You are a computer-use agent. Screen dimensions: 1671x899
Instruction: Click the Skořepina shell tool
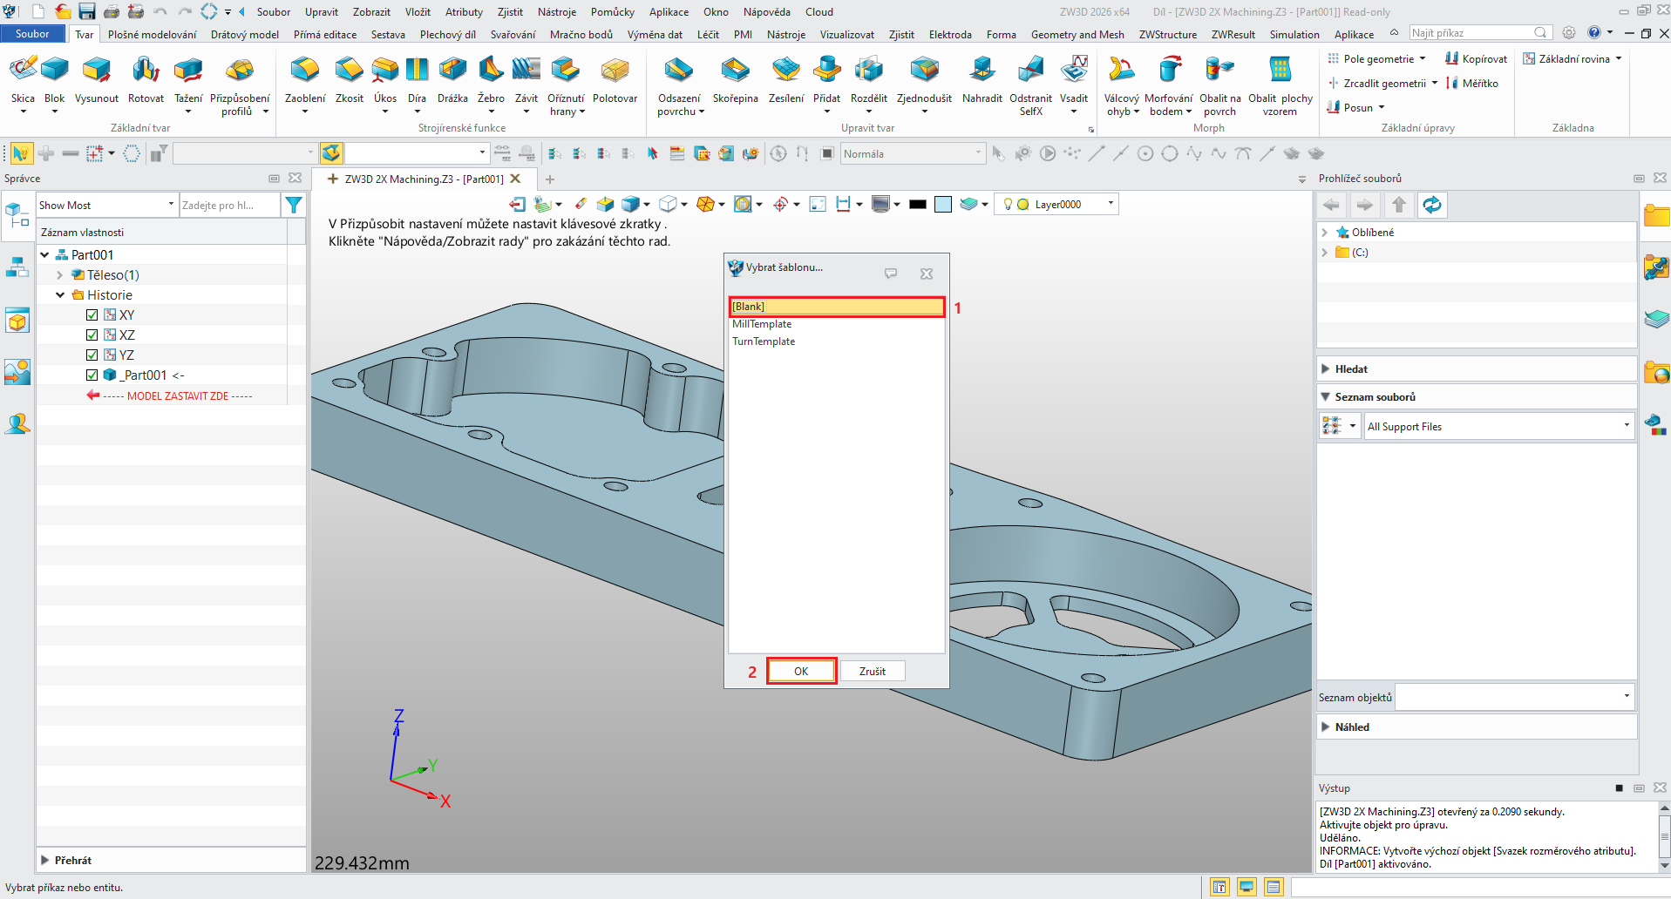(x=735, y=80)
